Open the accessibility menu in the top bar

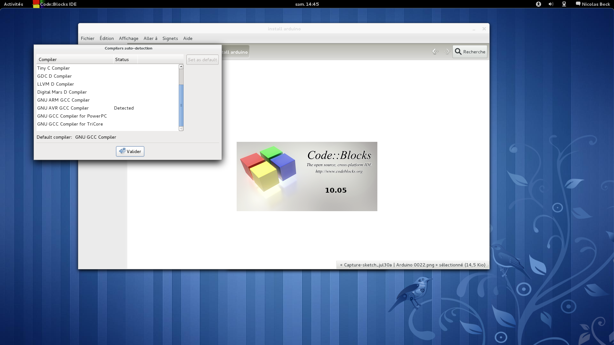pyautogui.click(x=539, y=4)
